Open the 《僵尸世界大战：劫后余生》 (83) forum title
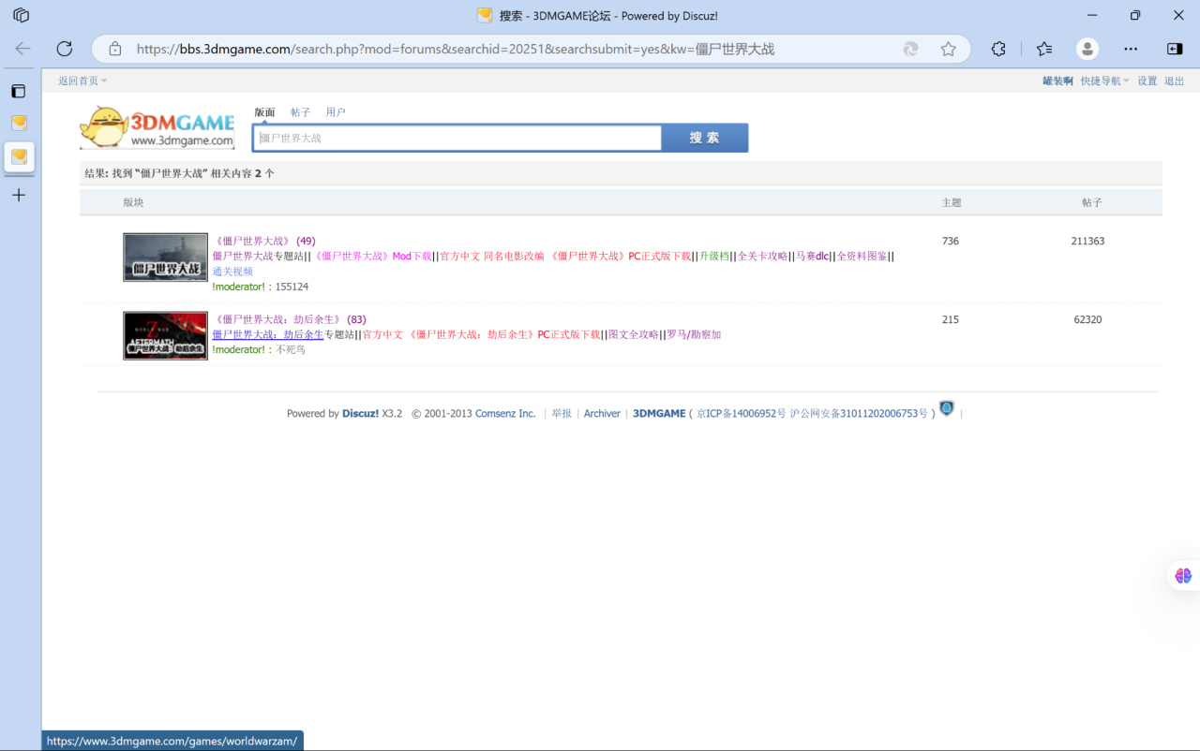The height and width of the screenshot is (751, 1200). (289, 320)
